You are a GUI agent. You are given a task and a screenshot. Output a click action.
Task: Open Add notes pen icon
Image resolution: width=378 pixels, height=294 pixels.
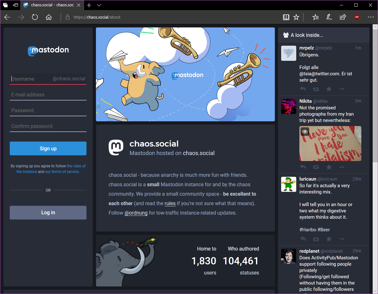click(x=329, y=17)
